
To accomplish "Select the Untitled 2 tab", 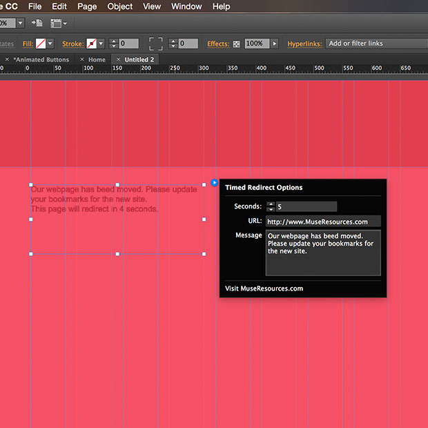I will (139, 59).
